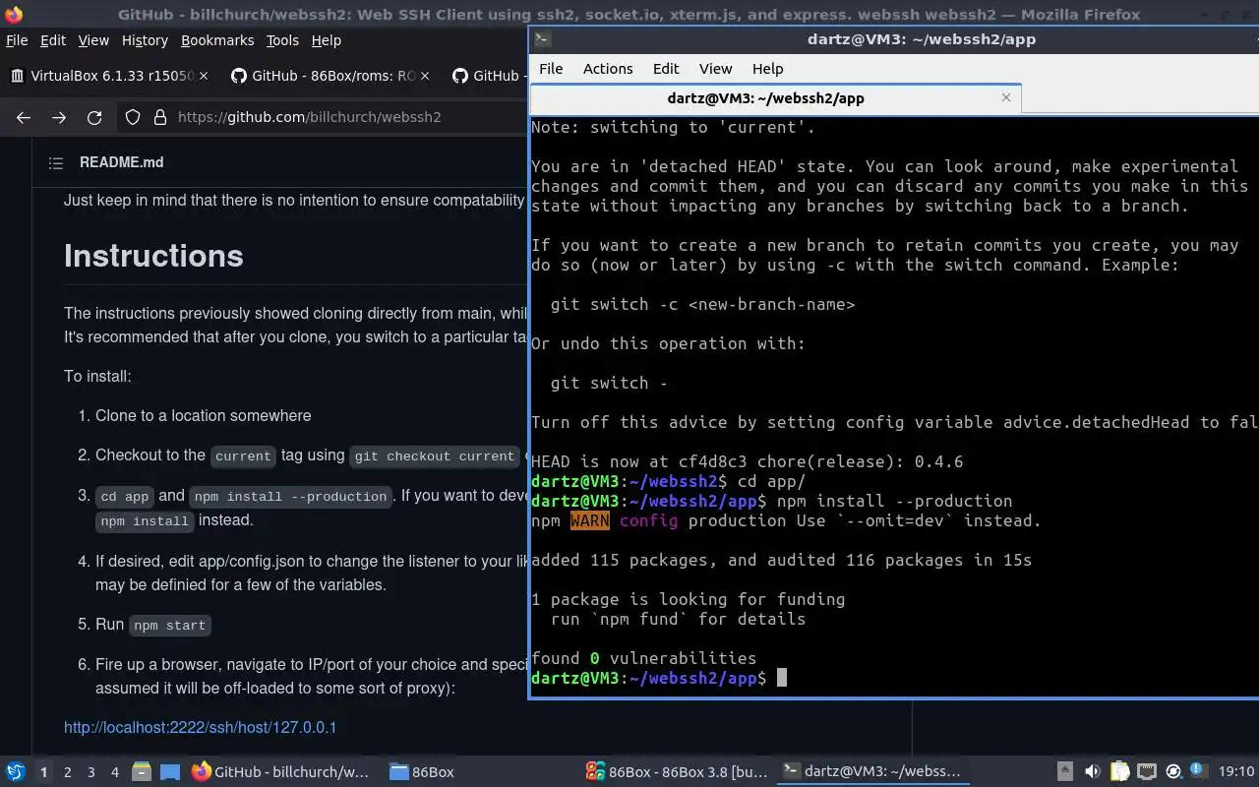The height and width of the screenshot is (787, 1259).
Task: Open terminal View menu
Action: [x=715, y=69]
